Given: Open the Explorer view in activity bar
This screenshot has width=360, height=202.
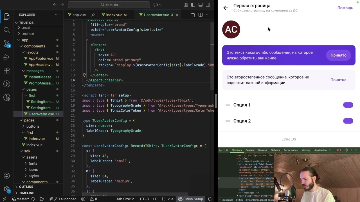Looking at the screenshot, I should pos(7,17).
